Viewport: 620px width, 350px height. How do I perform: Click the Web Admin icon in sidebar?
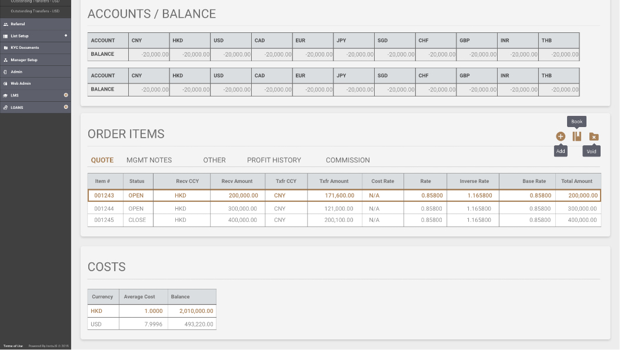[5, 84]
